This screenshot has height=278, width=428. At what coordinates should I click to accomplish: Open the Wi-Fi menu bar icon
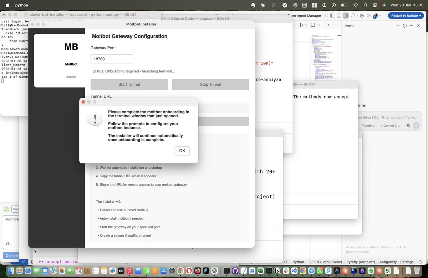coord(356,5)
